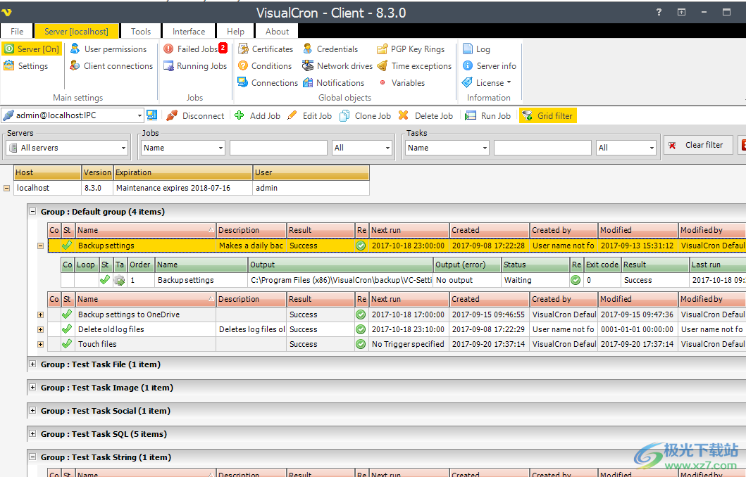The height and width of the screenshot is (477, 746).
Task: Switch to the Server [localhost] tab
Action: (76, 32)
